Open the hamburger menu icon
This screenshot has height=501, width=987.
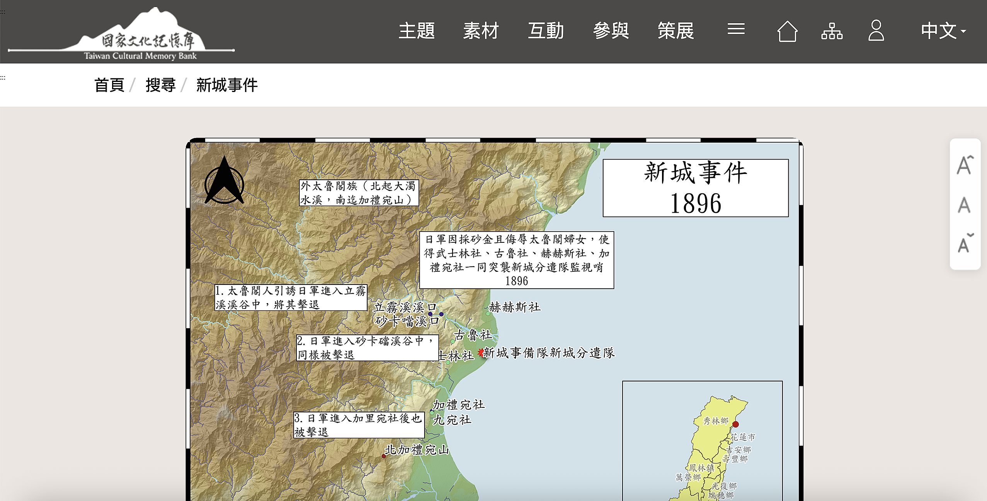tap(736, 29)
